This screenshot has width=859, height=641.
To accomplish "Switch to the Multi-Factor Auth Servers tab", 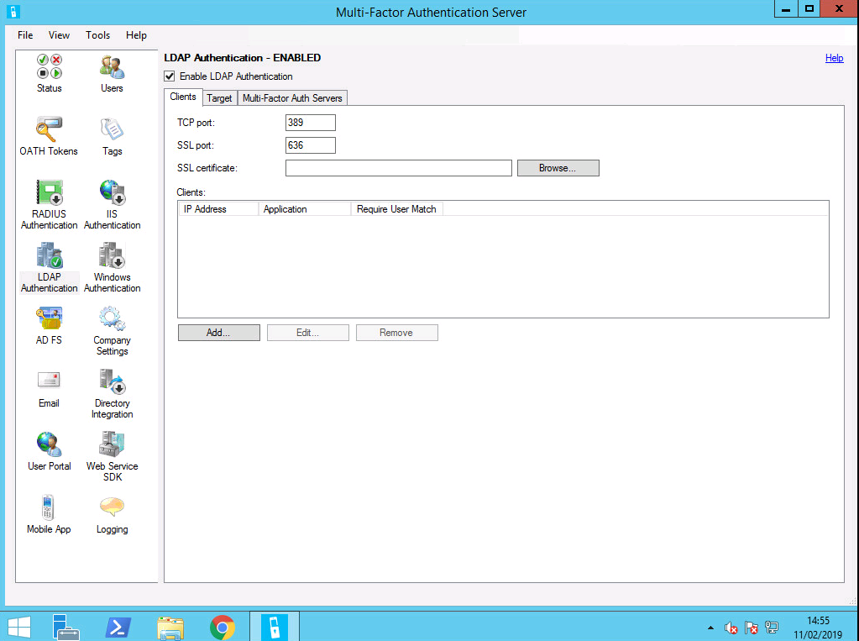I will click(292, 97).
